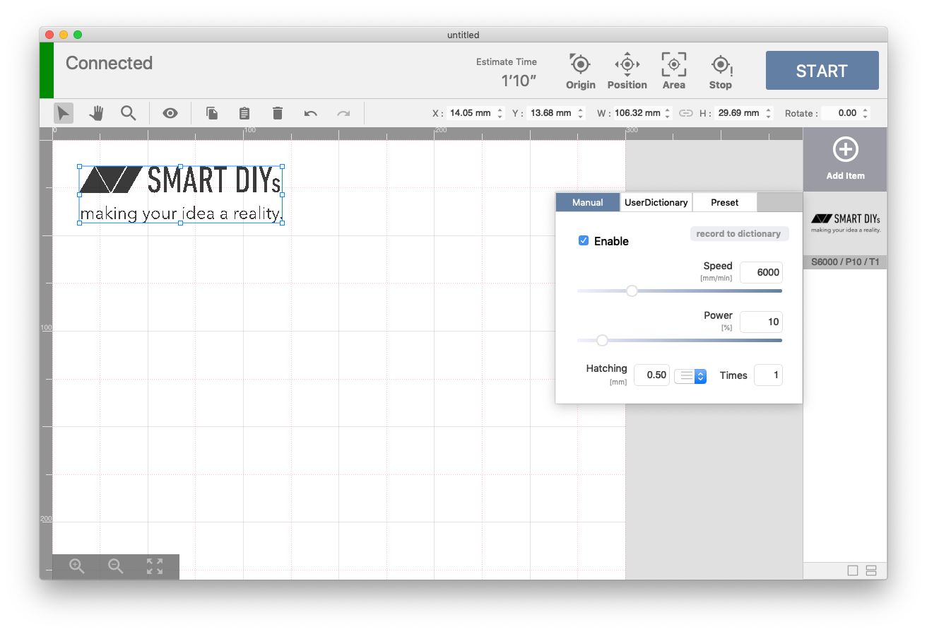Delete selection with the trash icon
The image size is (927, 632).
[278, 113]
